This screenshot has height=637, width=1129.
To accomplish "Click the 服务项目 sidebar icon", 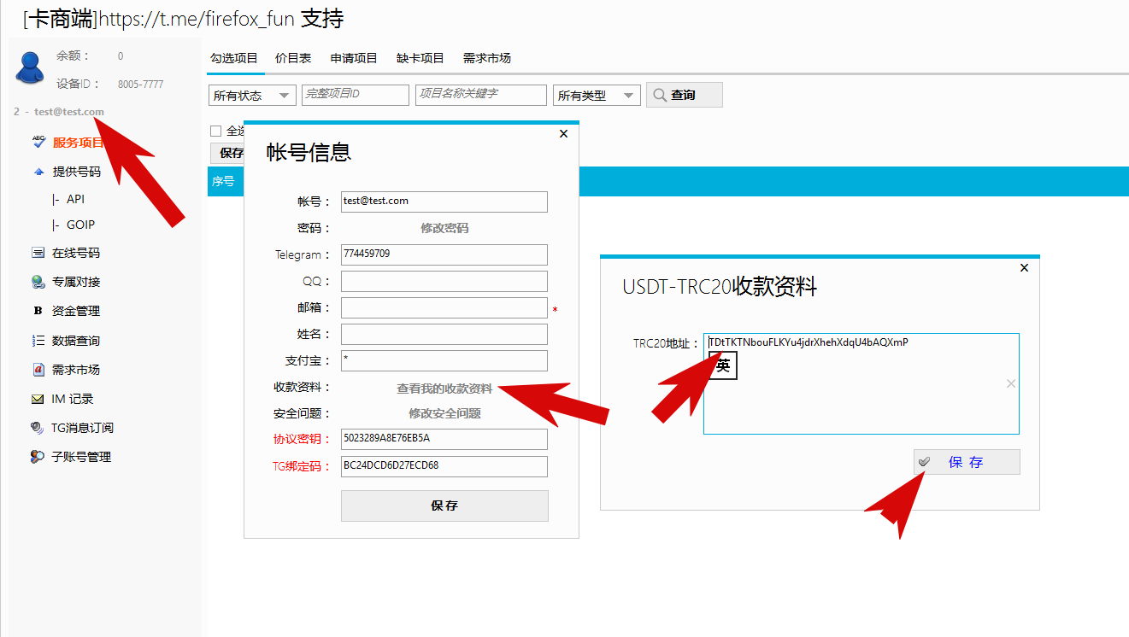I will tap(38, 143).
